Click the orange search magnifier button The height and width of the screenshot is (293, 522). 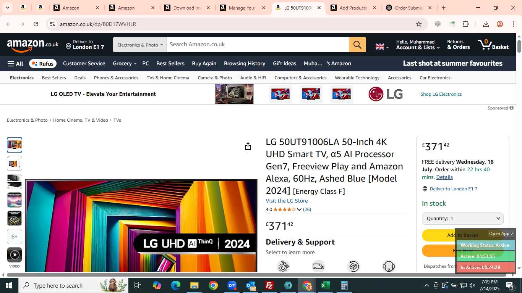pos(357,45)
